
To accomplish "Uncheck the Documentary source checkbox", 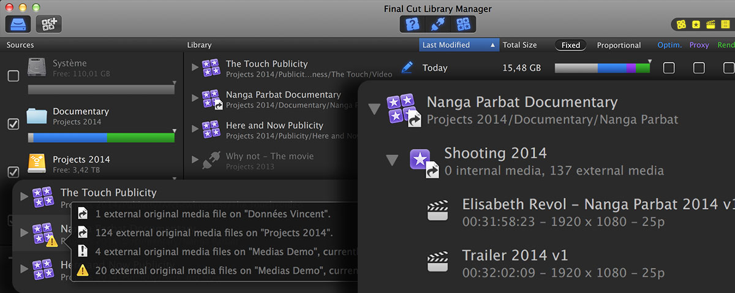I will click(13, 124).
